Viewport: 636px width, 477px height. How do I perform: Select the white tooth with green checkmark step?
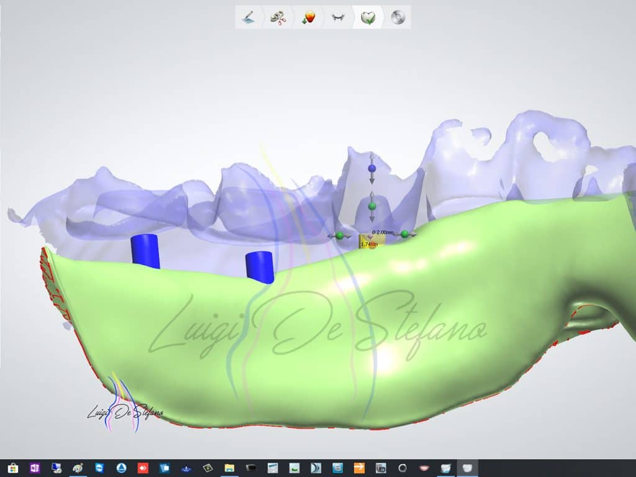point(368,17)
